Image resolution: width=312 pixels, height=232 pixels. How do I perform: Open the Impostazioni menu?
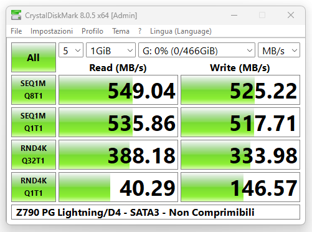coord(52,31)
